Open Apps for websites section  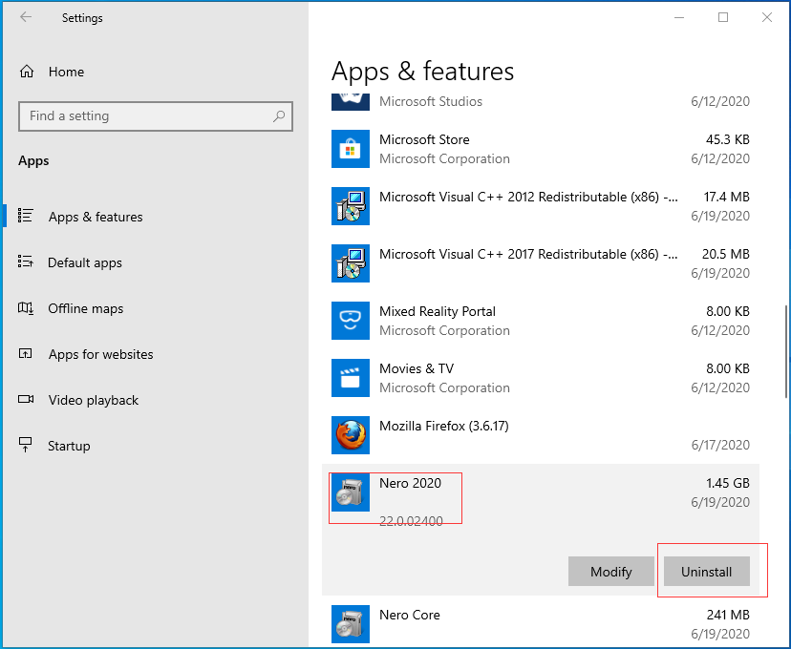101,354
